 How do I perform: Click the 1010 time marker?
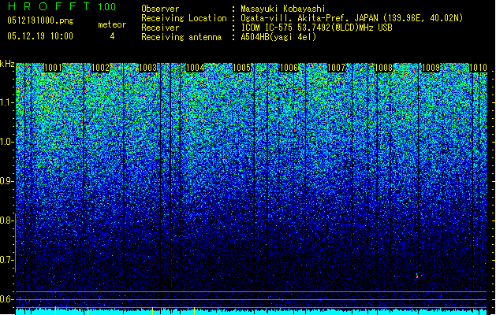coord(478,68)
